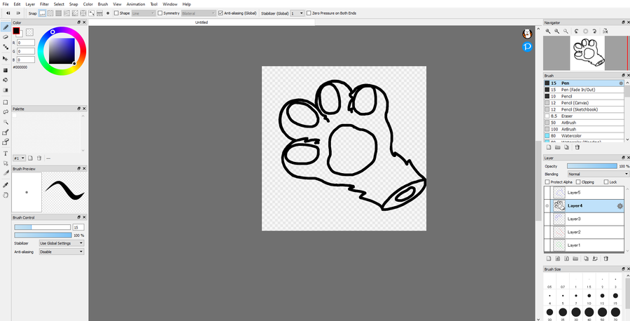The height and width of the screenshot is (321, 630).
Task: Toggle Anti-aliasing (Global) checkbox
Action: coord(220,13)
